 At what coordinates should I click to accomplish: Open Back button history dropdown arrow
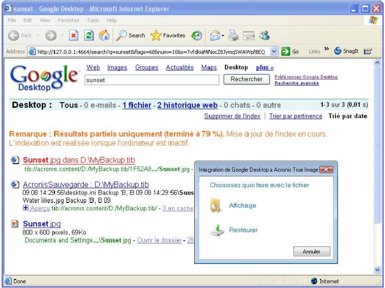point(38,36)
